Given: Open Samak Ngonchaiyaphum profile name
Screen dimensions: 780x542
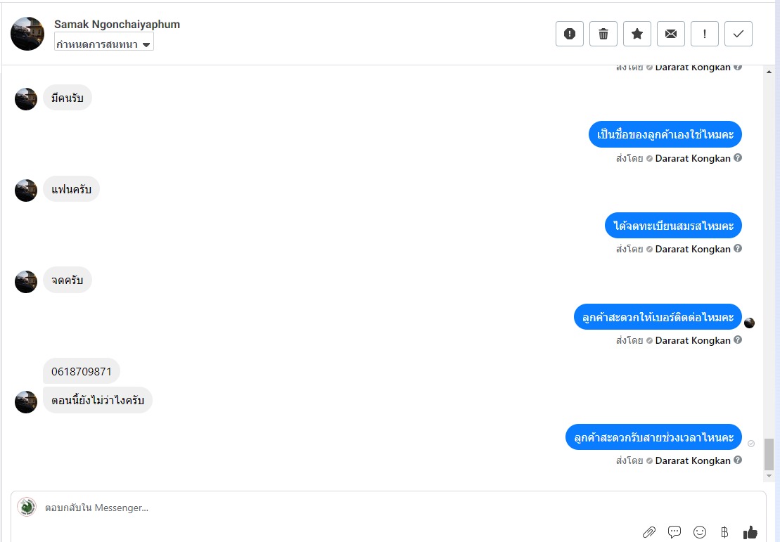Looking at the screenshot, I should pos(117,25).
